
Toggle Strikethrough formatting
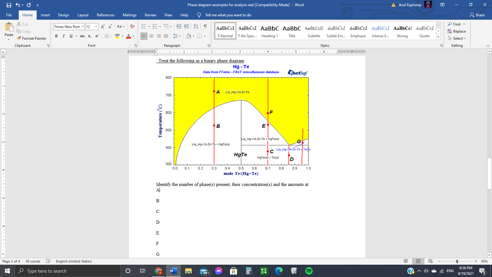pyautogui.click(x=82, y=36)
